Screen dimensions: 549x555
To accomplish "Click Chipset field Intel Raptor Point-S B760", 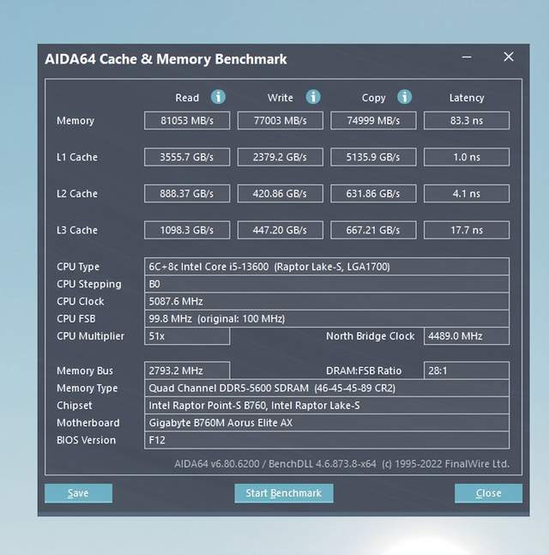I will [x=327, y=405].
